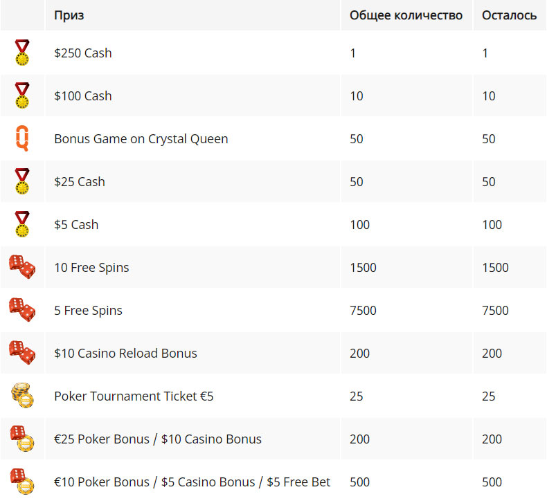Select the Poker Tournament Ticket €5 prize text
Screen dimensions: 547x503
click(134, 396)
